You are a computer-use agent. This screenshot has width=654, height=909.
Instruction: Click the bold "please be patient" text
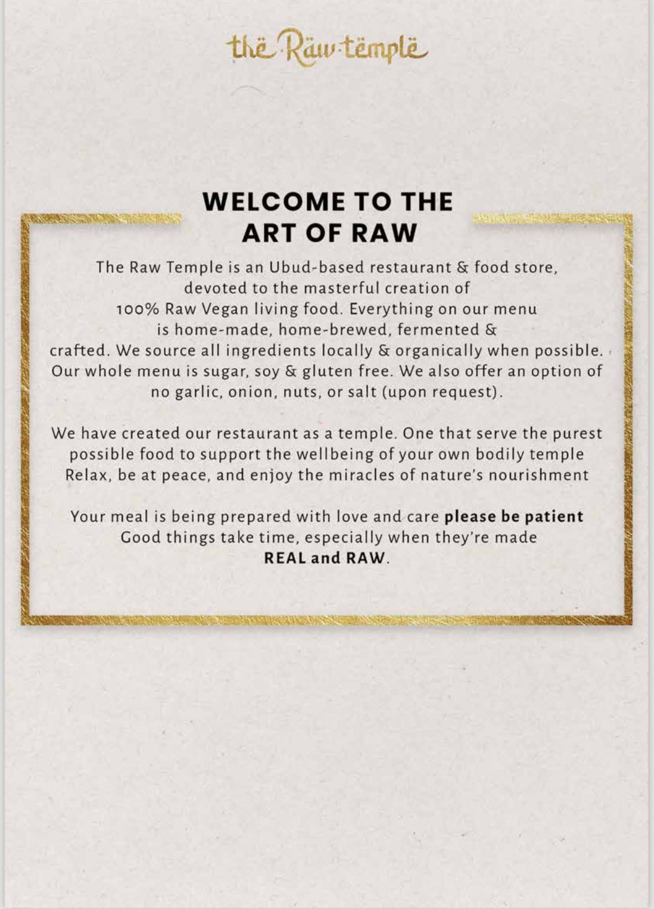coord(514,517)
